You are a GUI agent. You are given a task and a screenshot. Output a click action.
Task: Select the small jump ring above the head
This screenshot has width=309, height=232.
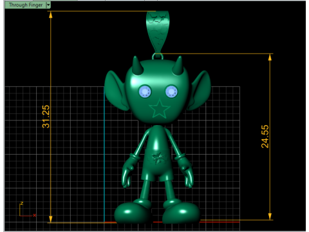coord(158,57)
